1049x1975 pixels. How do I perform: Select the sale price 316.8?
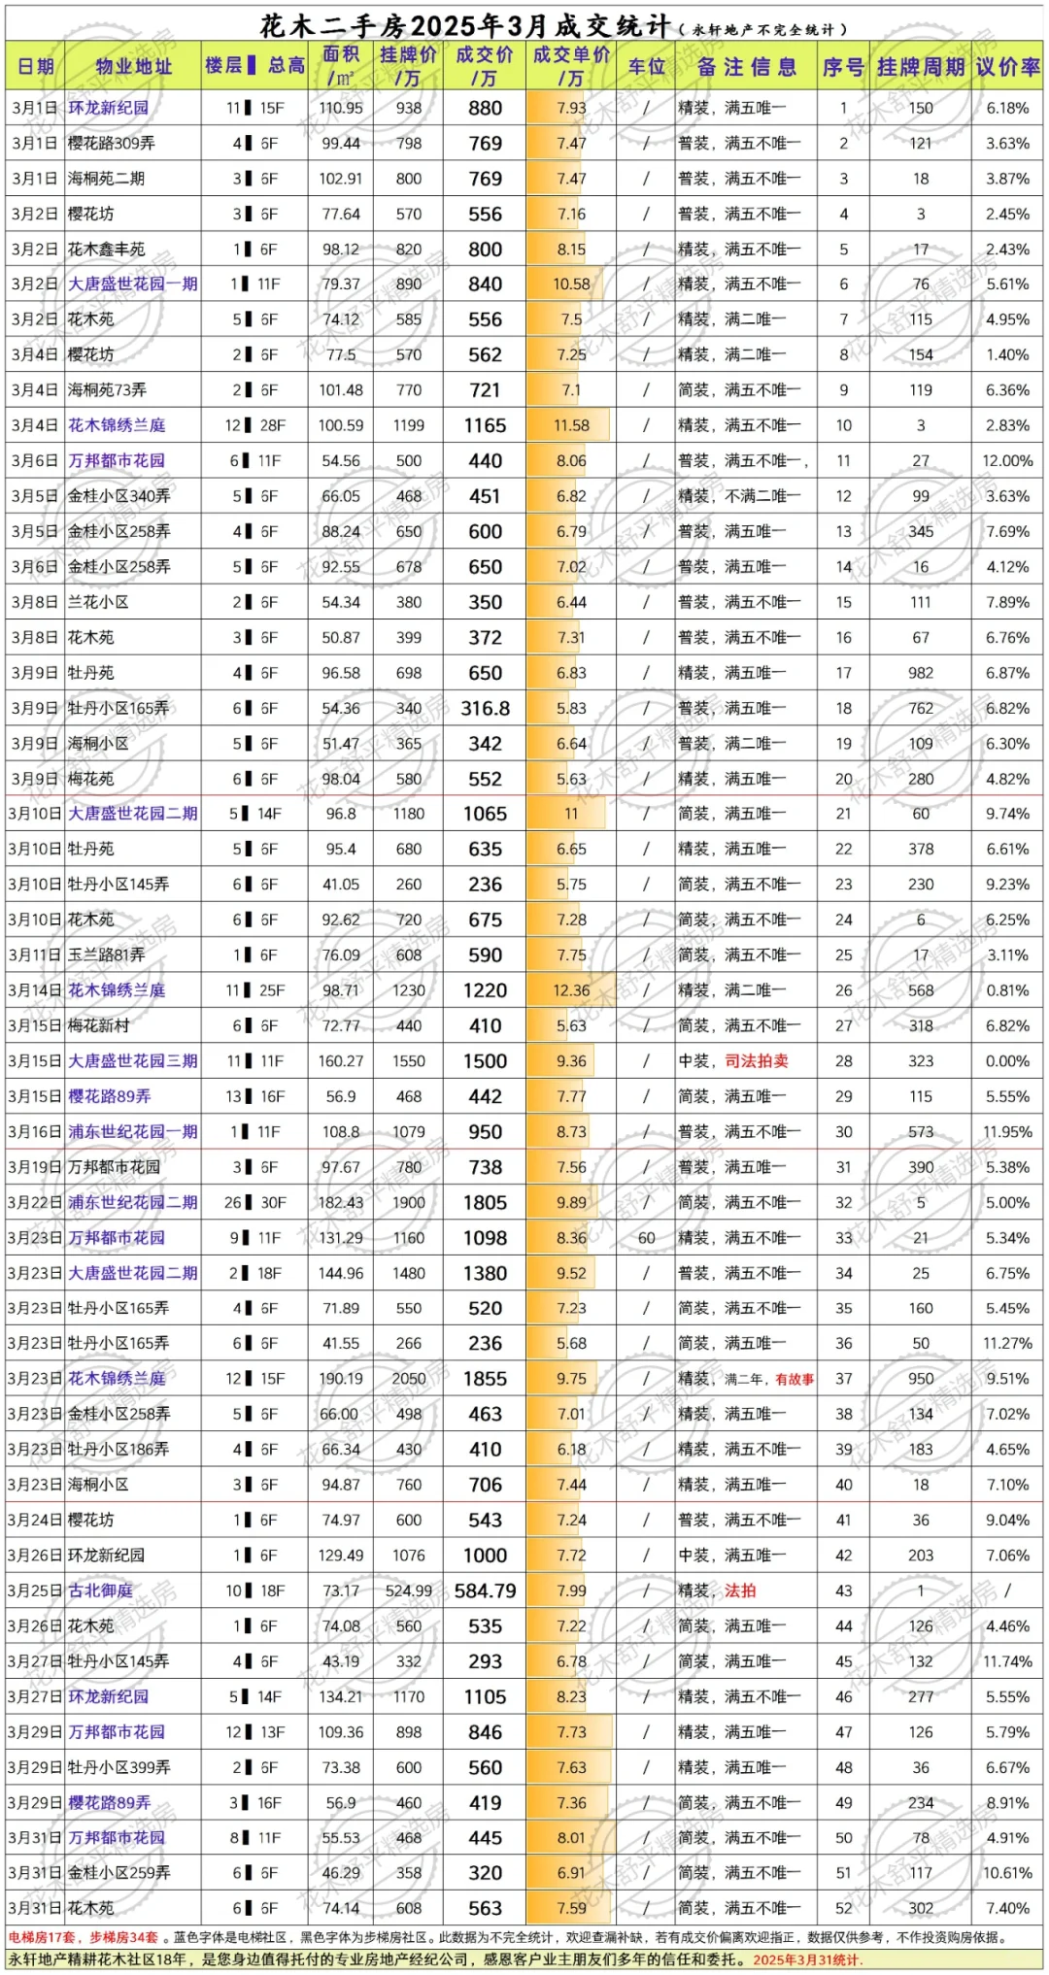485,708
